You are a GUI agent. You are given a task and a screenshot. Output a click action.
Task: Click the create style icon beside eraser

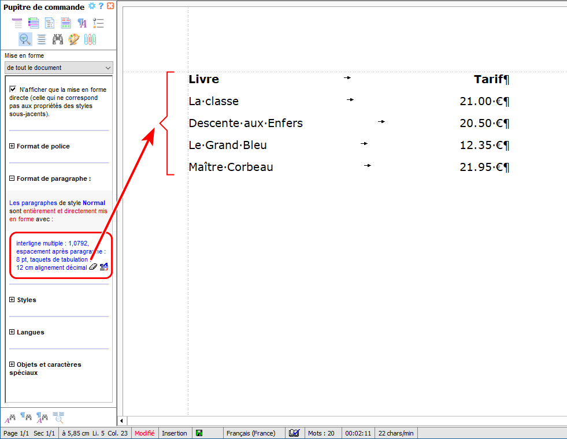point(104,267)
